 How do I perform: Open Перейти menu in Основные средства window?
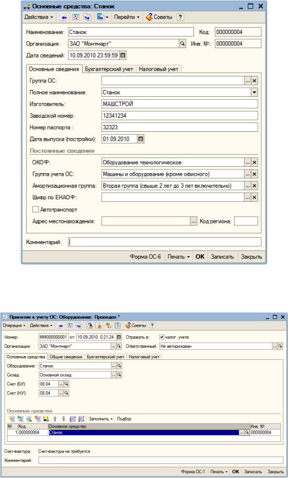coord(126,17)
